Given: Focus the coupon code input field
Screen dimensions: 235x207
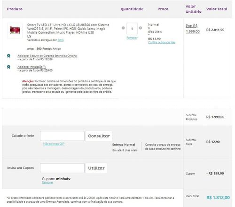Looking at the screenshot, I should tap(62, 168).
